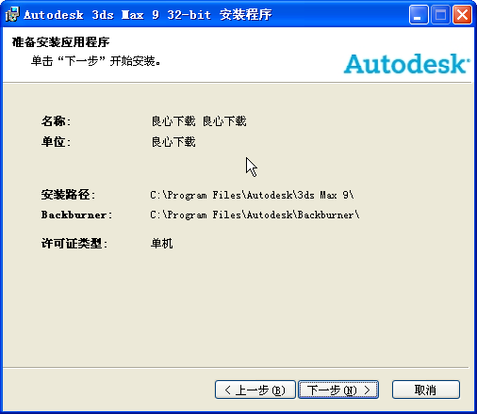The height and width of the screenshot is (414, 477).
Task: Minimize the 3ds Max installer window
Action: click(419, 15)
